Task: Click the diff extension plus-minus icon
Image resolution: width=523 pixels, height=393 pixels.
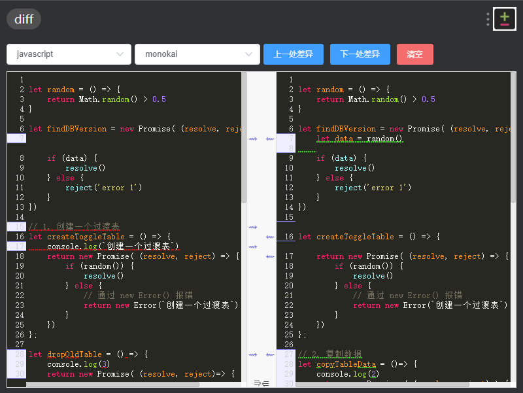Action: [504, 19]
